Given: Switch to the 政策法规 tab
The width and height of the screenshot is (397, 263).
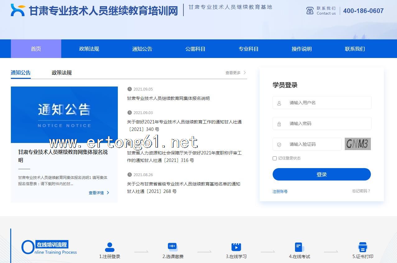Looking at the screenshot, I should click(62, 73).
